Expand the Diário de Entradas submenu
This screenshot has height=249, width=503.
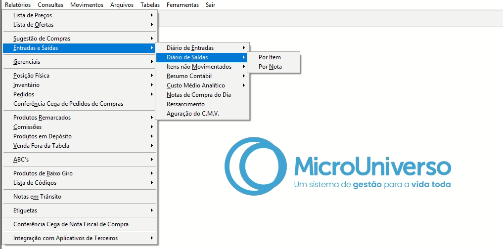[x=190, y=48]
